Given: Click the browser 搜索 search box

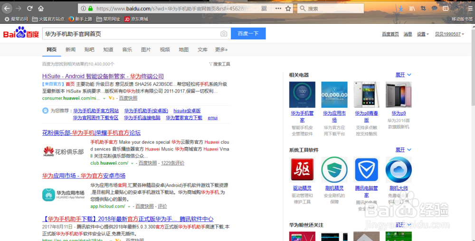Looking at the screenshot, I should pyautogui.click(x=331, y=9).
